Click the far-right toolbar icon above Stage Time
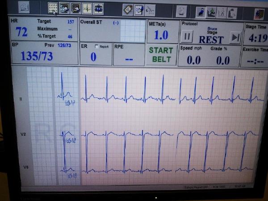Screen dimensions: 268x201 259,13
